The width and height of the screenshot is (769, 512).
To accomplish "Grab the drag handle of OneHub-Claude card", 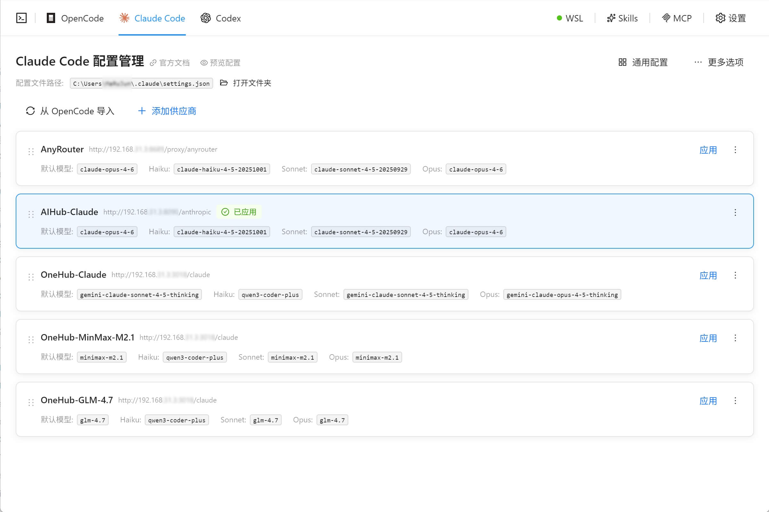I will (31, 276).
